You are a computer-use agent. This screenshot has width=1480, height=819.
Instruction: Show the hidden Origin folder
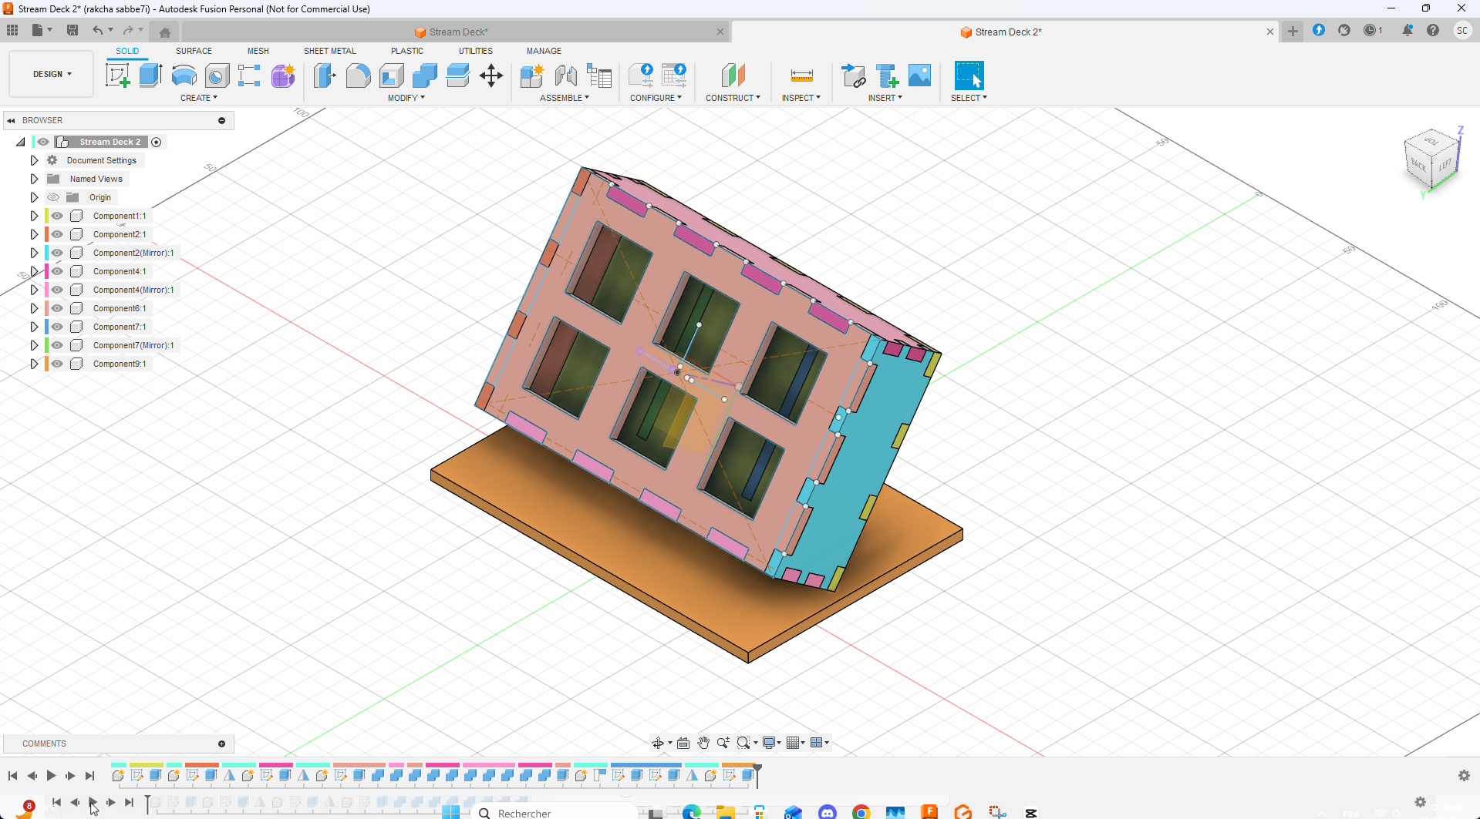coord(53,197)
